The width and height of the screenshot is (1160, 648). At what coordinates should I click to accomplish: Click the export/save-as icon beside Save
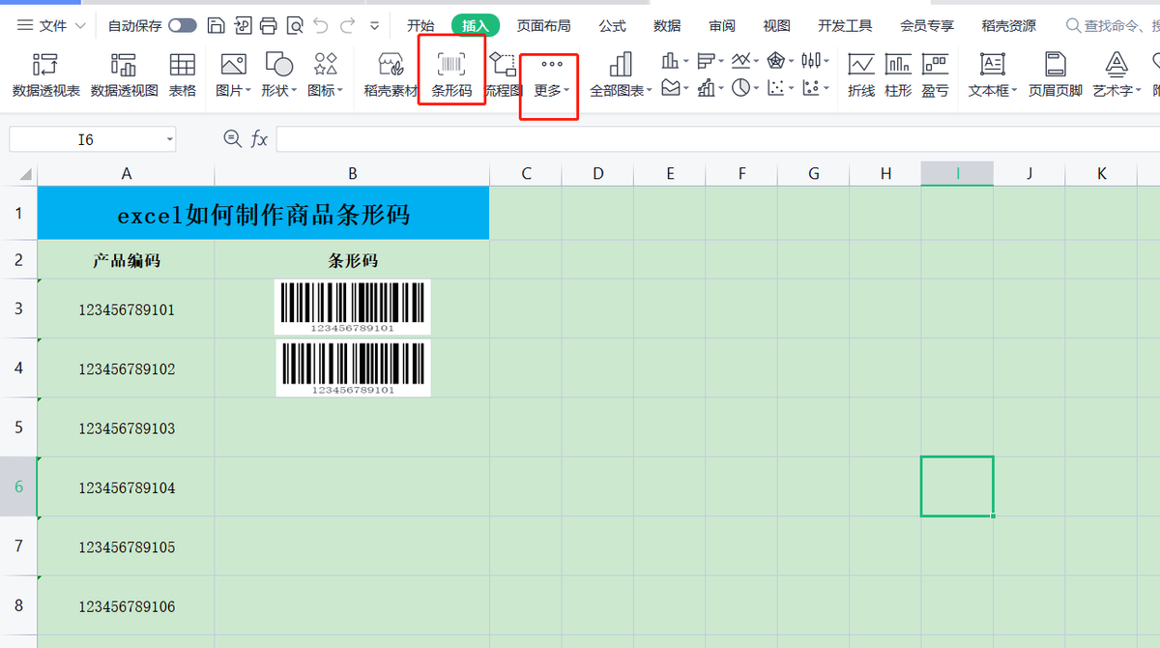(x=244, y=25)
